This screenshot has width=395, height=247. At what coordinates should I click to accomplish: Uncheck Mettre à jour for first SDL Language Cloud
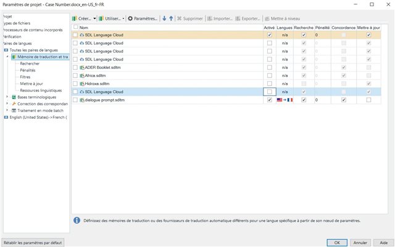pos(368,35)
